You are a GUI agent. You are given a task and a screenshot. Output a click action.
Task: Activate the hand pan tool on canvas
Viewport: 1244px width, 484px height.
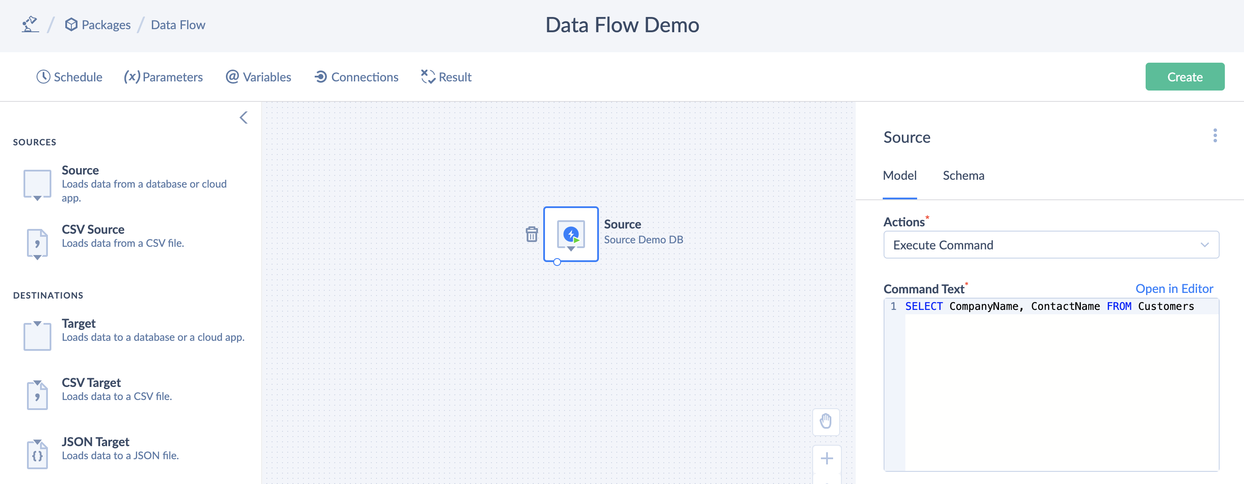click(x=826, y=422)
